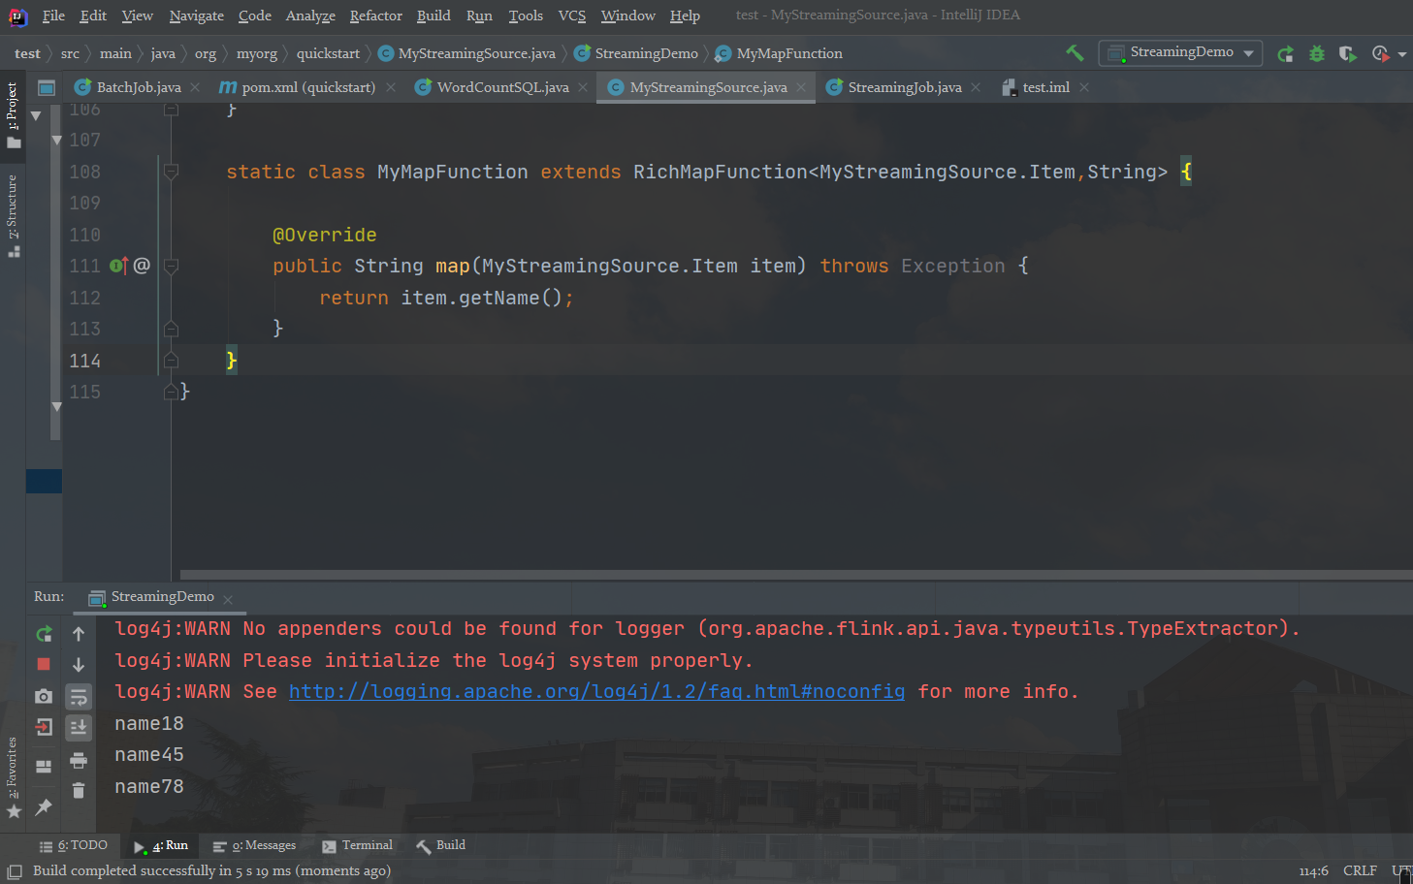Open the profiler run icon in the toolbar
The height and width of the screenshot is (884, 1413).
click(x=1380, y=53)
